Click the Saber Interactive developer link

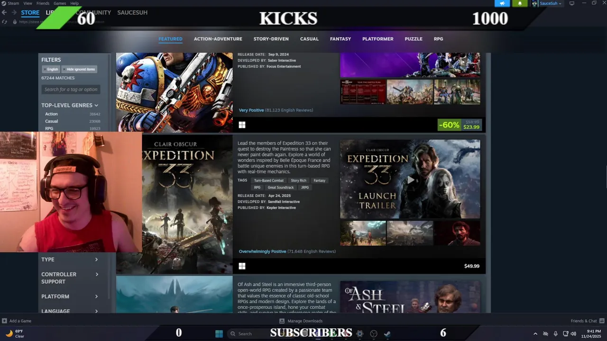click(x=282, y=61)
